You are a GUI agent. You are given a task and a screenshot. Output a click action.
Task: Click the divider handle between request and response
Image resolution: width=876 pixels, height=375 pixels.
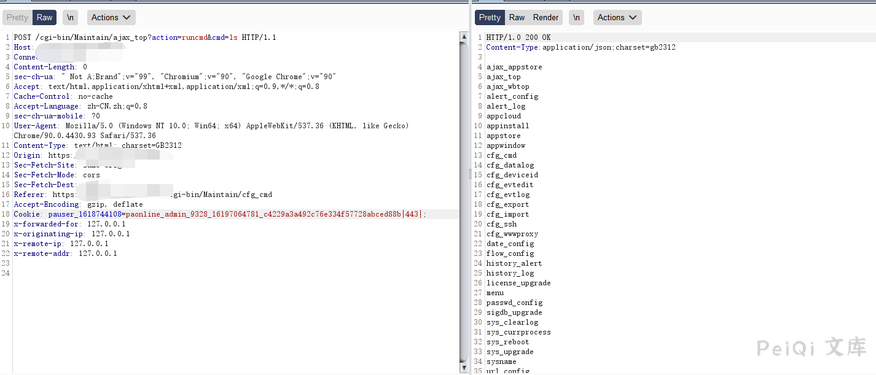[x=471, y=174]
